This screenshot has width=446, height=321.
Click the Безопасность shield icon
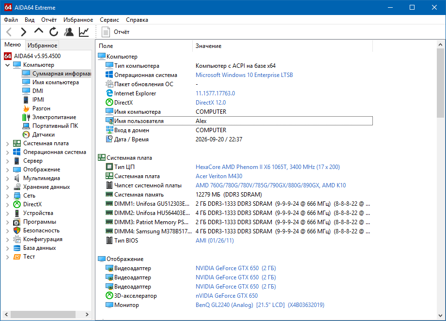[17, 230]
